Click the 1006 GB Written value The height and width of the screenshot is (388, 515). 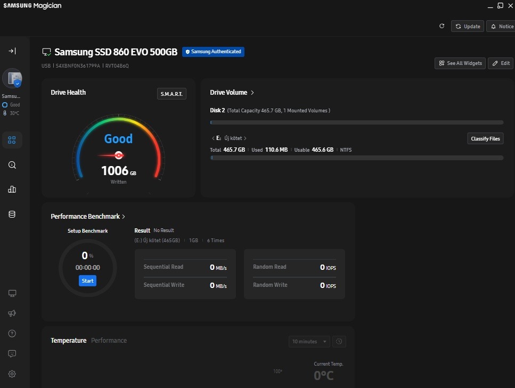(119, 171)
